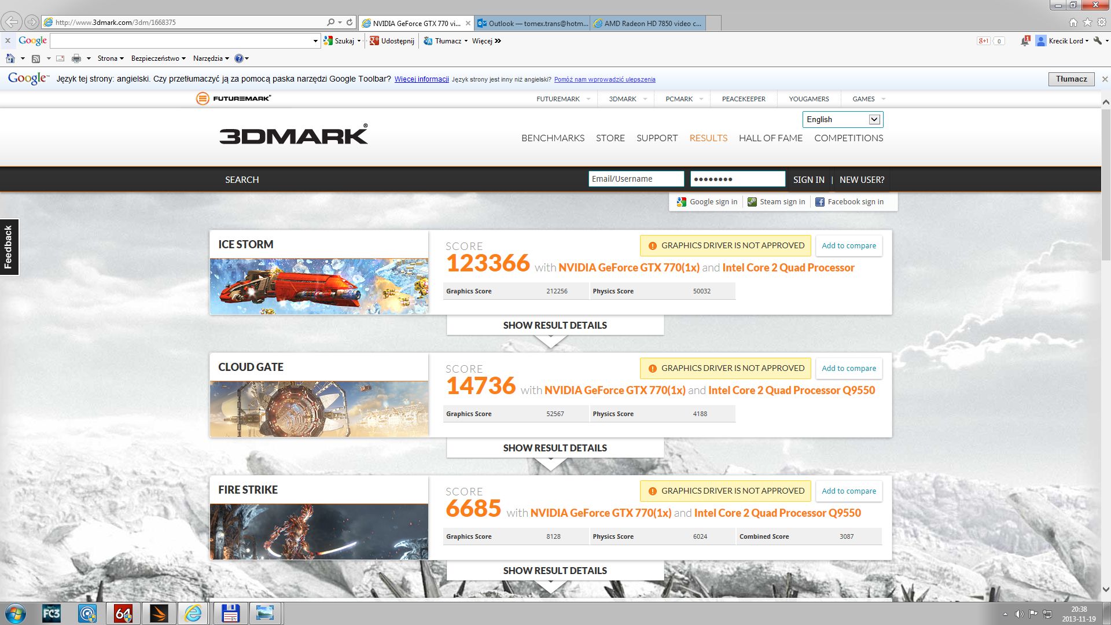Dismiss the Google translate bar

tap(1105, 79)
